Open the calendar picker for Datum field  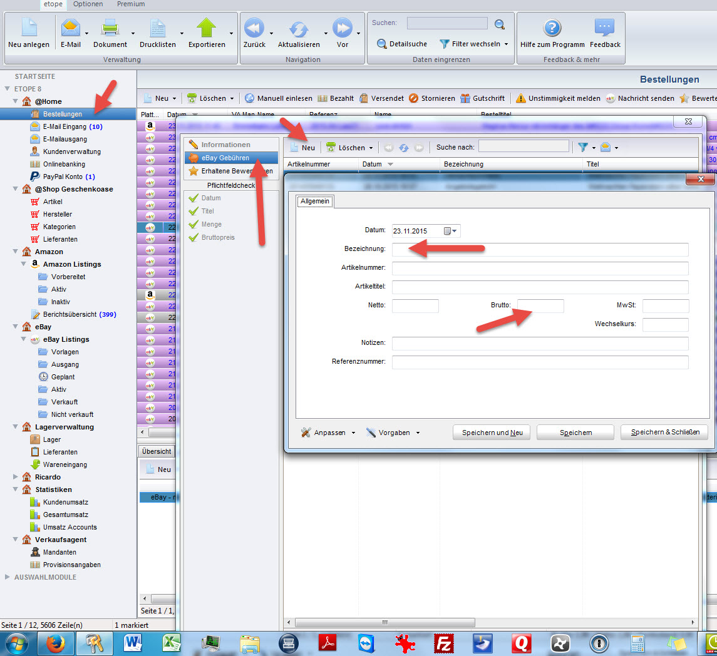coord(450,231)
